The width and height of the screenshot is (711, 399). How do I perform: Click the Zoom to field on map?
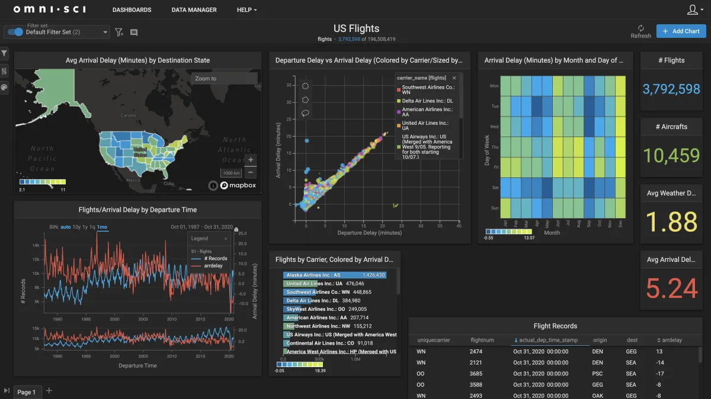coord(224,79)
